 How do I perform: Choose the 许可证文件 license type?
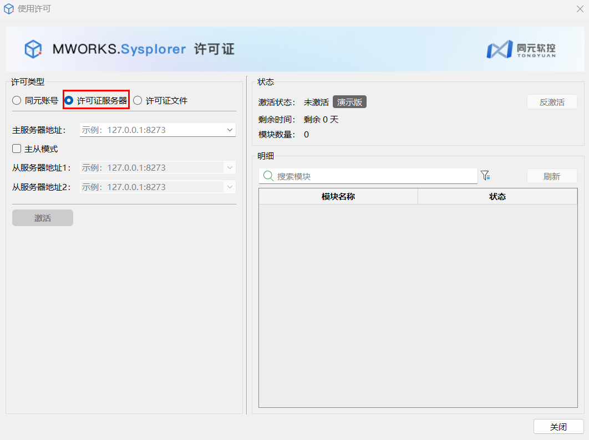point(138,101)
